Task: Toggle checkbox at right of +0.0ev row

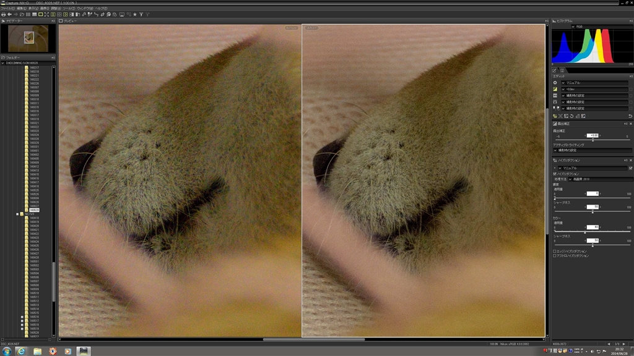Action: (631, 89)
